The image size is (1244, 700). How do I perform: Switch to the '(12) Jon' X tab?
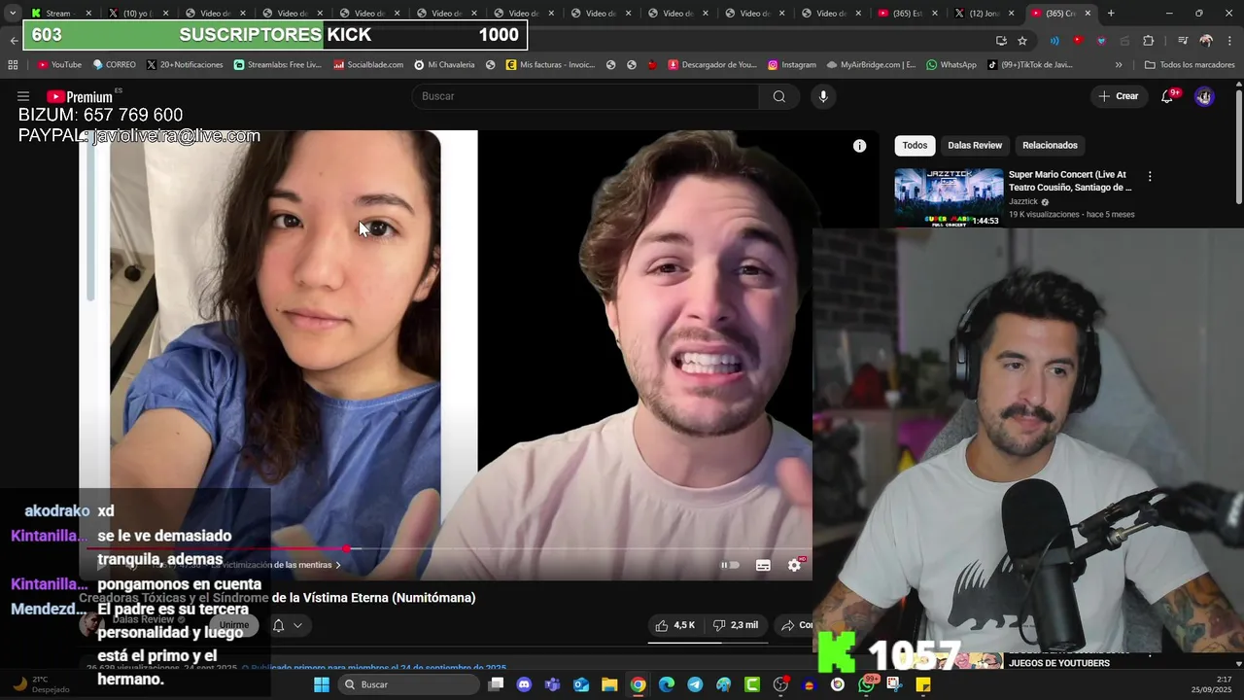click(x=985, y=13)
